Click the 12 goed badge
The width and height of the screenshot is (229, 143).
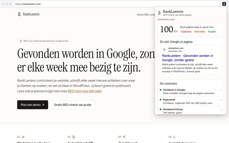click(212, 32)
